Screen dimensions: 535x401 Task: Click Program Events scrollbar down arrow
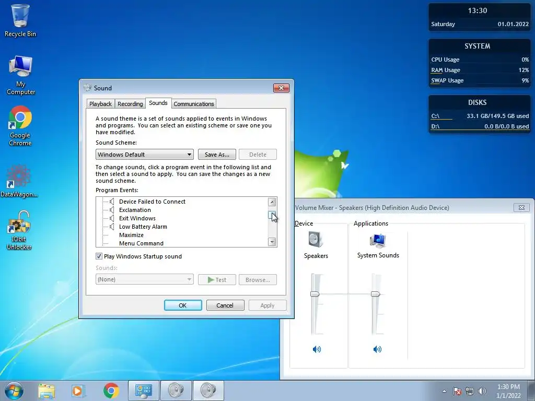272,242
